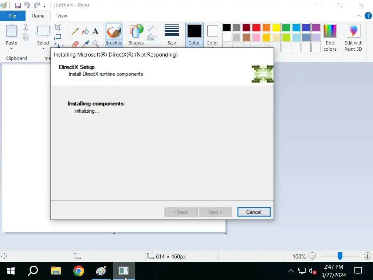The image size is (373, 280).
Task: Pick the purple color swatch
Action: pyautogui.click(x=316, y=27)
